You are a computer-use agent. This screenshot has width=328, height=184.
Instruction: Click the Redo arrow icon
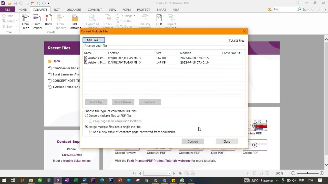coord(44,3)
